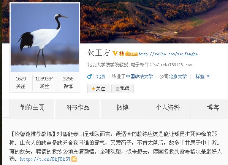Click the 中国政法大学 school link
The image size is (228, 165).
[139, 76]
